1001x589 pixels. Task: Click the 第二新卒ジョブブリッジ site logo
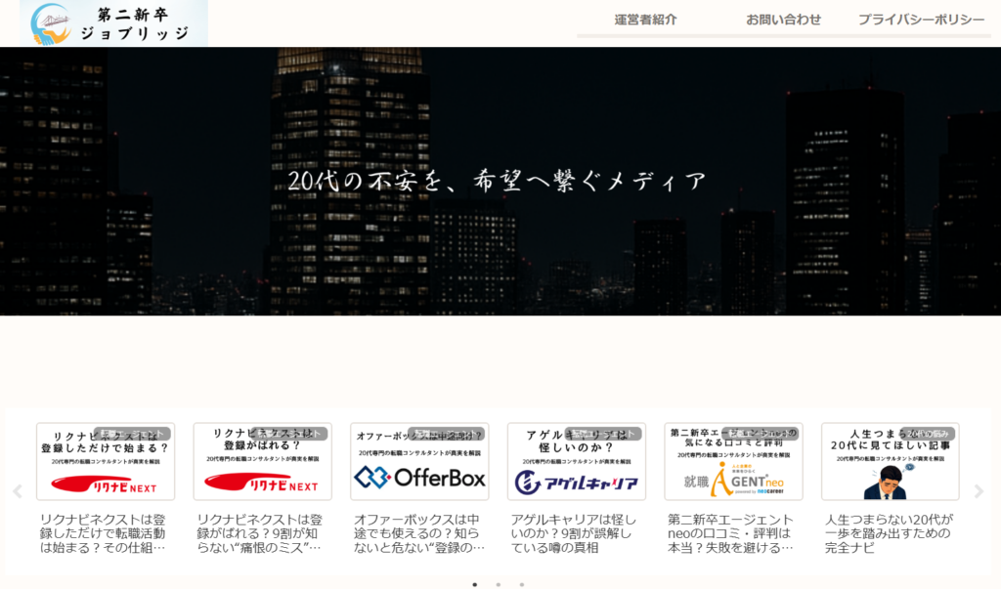(113, 23)
